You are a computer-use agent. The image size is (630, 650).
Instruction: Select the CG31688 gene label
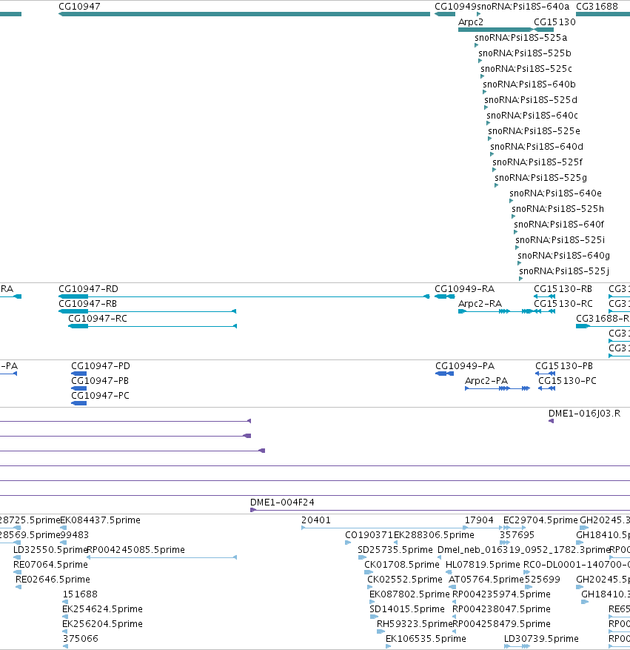pos(597,7)
